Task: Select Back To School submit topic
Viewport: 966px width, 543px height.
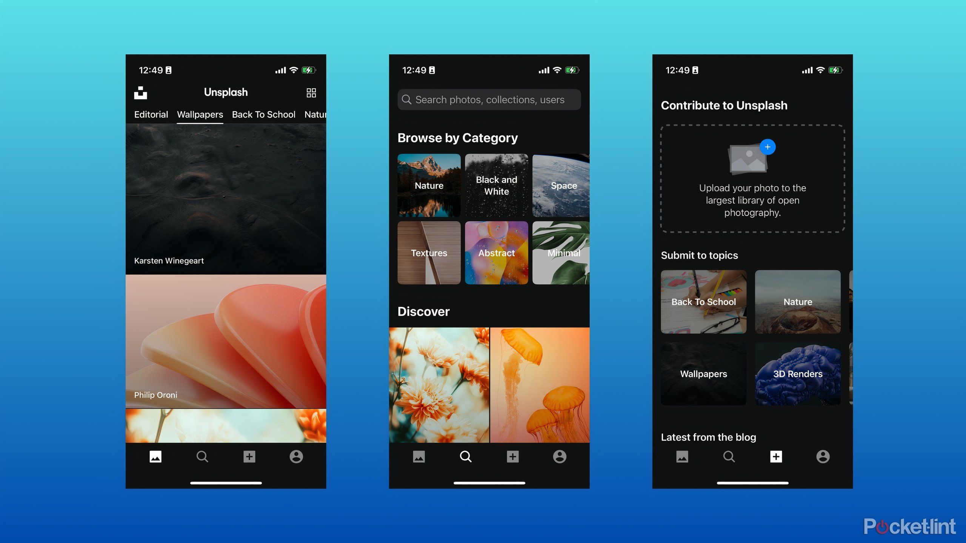Action: point(704,301)
